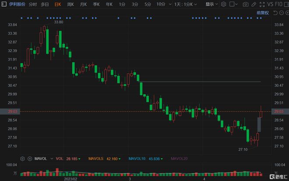Switch to the 3分 three-minute chart
The width and height of the screenshot is (289, 181).
pos(135,4)
